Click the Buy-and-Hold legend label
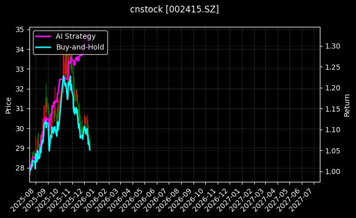Viewport: 356px width, 218px height. click(80, 48)
